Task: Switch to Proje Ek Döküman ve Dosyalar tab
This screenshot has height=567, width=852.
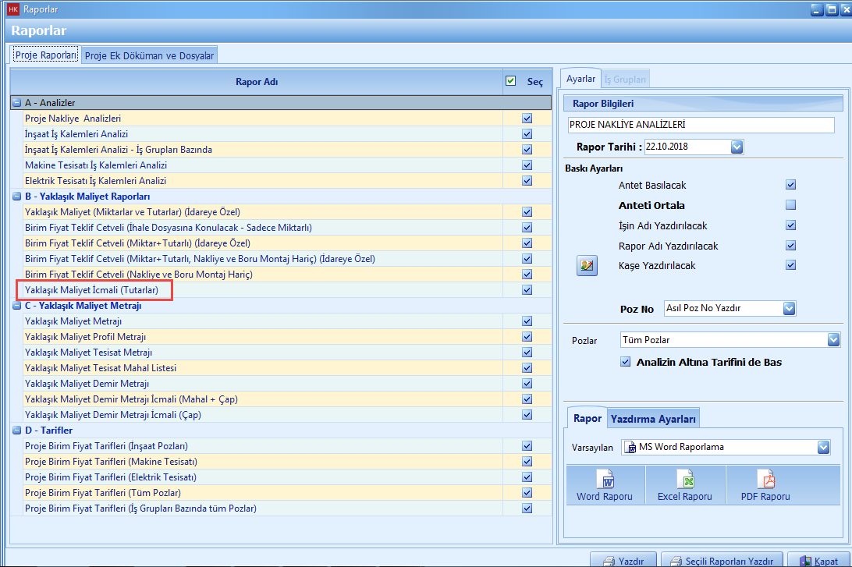Action: (x=149, y=55)
